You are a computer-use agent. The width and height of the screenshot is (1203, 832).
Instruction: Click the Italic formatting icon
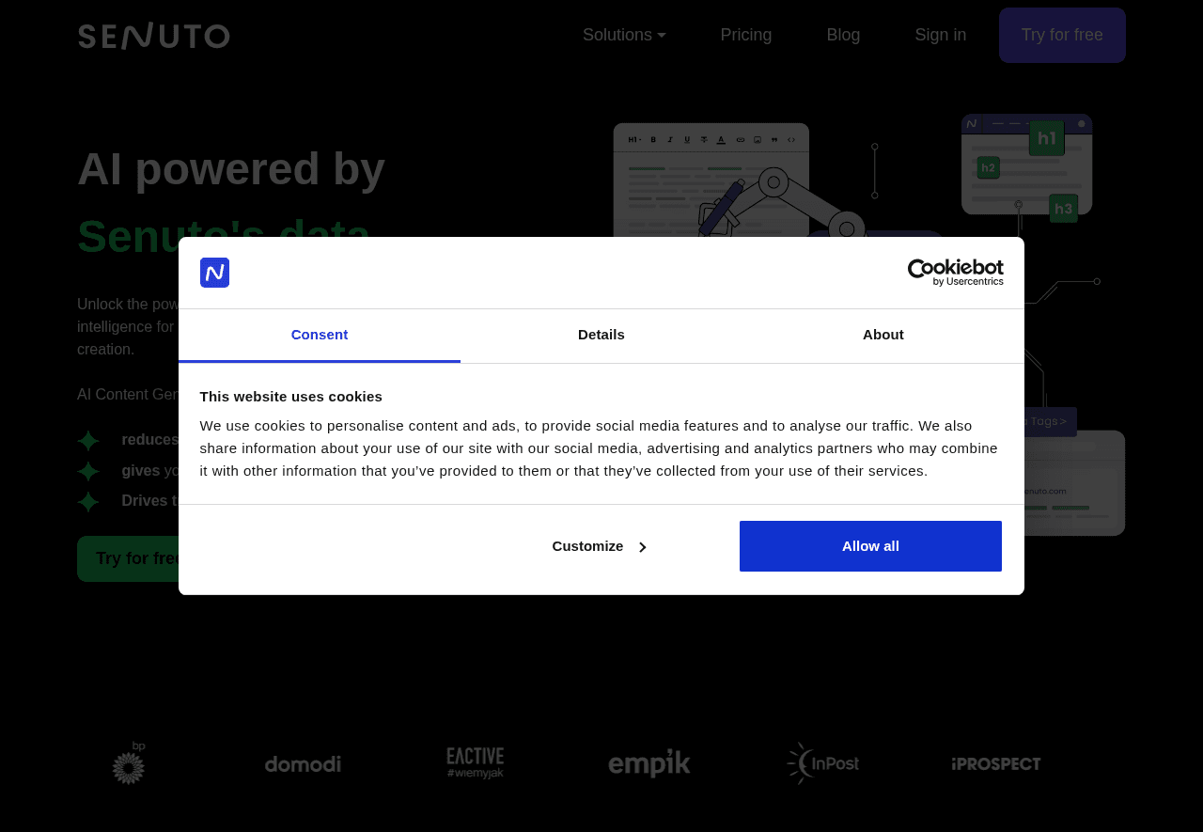670,139
